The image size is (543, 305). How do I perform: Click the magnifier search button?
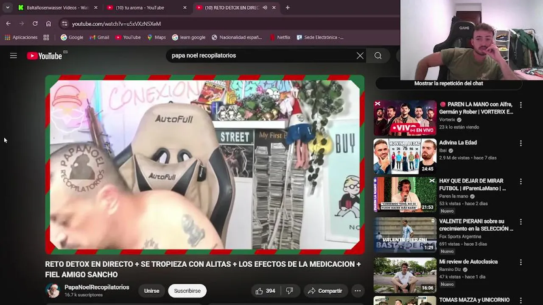(378, 55)
